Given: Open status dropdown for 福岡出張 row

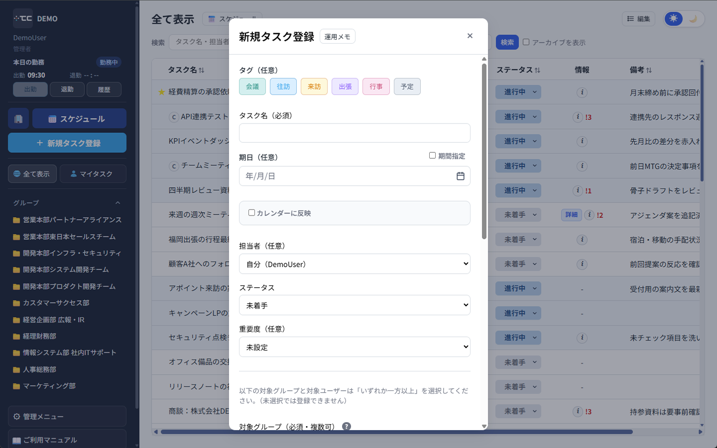Looking at the screenshot, I should coord(518,239).
